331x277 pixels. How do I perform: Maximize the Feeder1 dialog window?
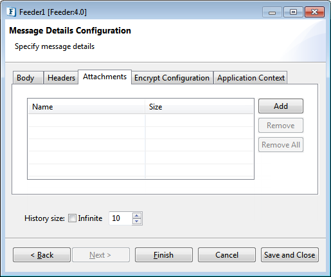click(293, 12)
